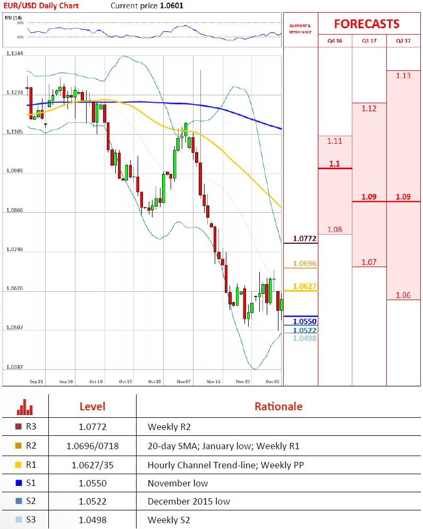Screen dimensions: 423x529
Task: Click the 1.09 value under Q1 17
Action: pos(369,197)
